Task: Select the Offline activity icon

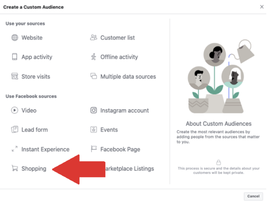Action: [x=93, y=57]
